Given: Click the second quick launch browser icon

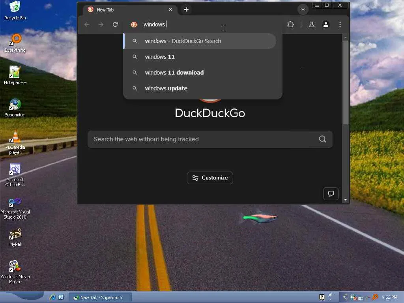Looking at the screenshot, I should tap(61, 297).
